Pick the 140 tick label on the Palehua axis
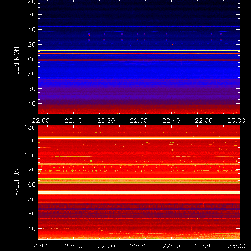 tap(30, 155)
